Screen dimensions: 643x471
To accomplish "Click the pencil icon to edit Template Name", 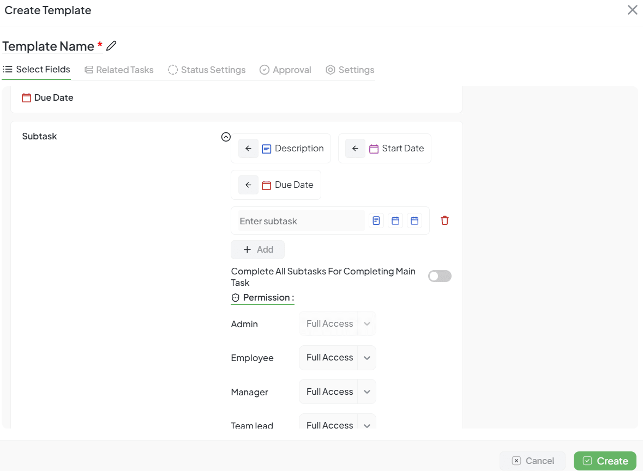I will tap(111, 46).
